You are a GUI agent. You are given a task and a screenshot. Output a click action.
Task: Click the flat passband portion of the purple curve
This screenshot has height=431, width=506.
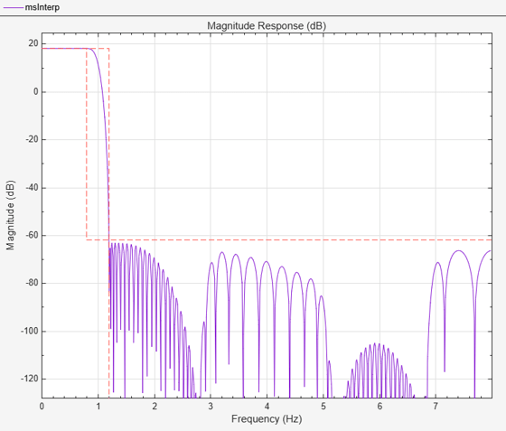point(64,49)
